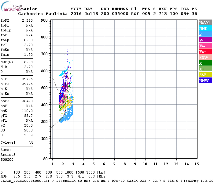Click the hmE value 110.0
The image size is (214, 183).
coord(27,111)
